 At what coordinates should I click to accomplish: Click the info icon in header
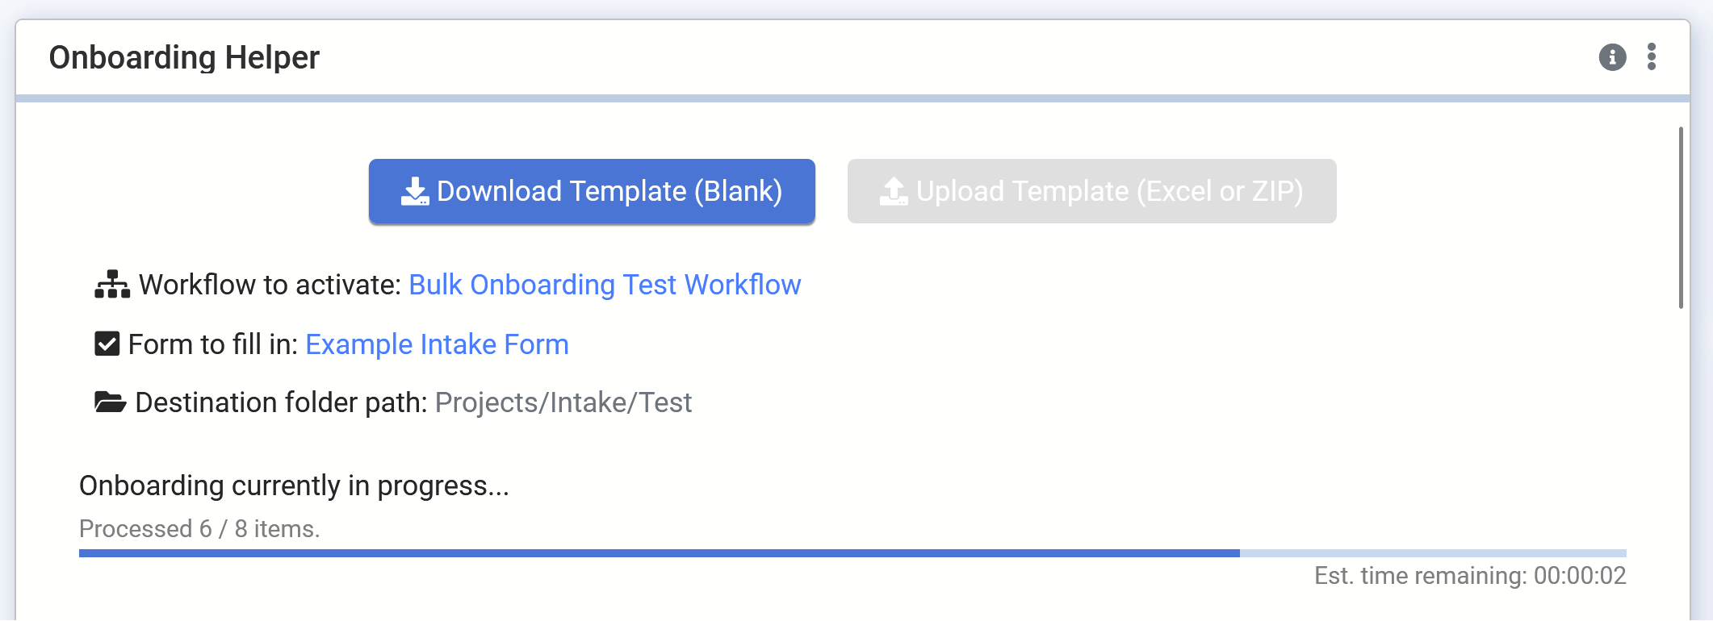click(x=1612, y=57)
